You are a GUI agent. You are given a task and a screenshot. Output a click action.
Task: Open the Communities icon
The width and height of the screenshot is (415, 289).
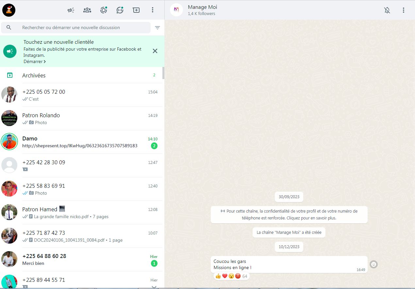point(87,10)
